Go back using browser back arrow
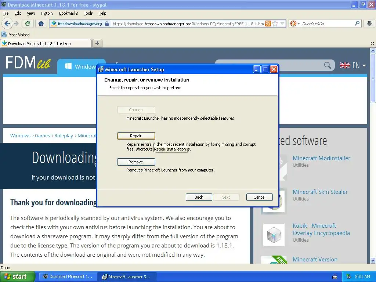376x282 pixels. (x=7, y=23)
